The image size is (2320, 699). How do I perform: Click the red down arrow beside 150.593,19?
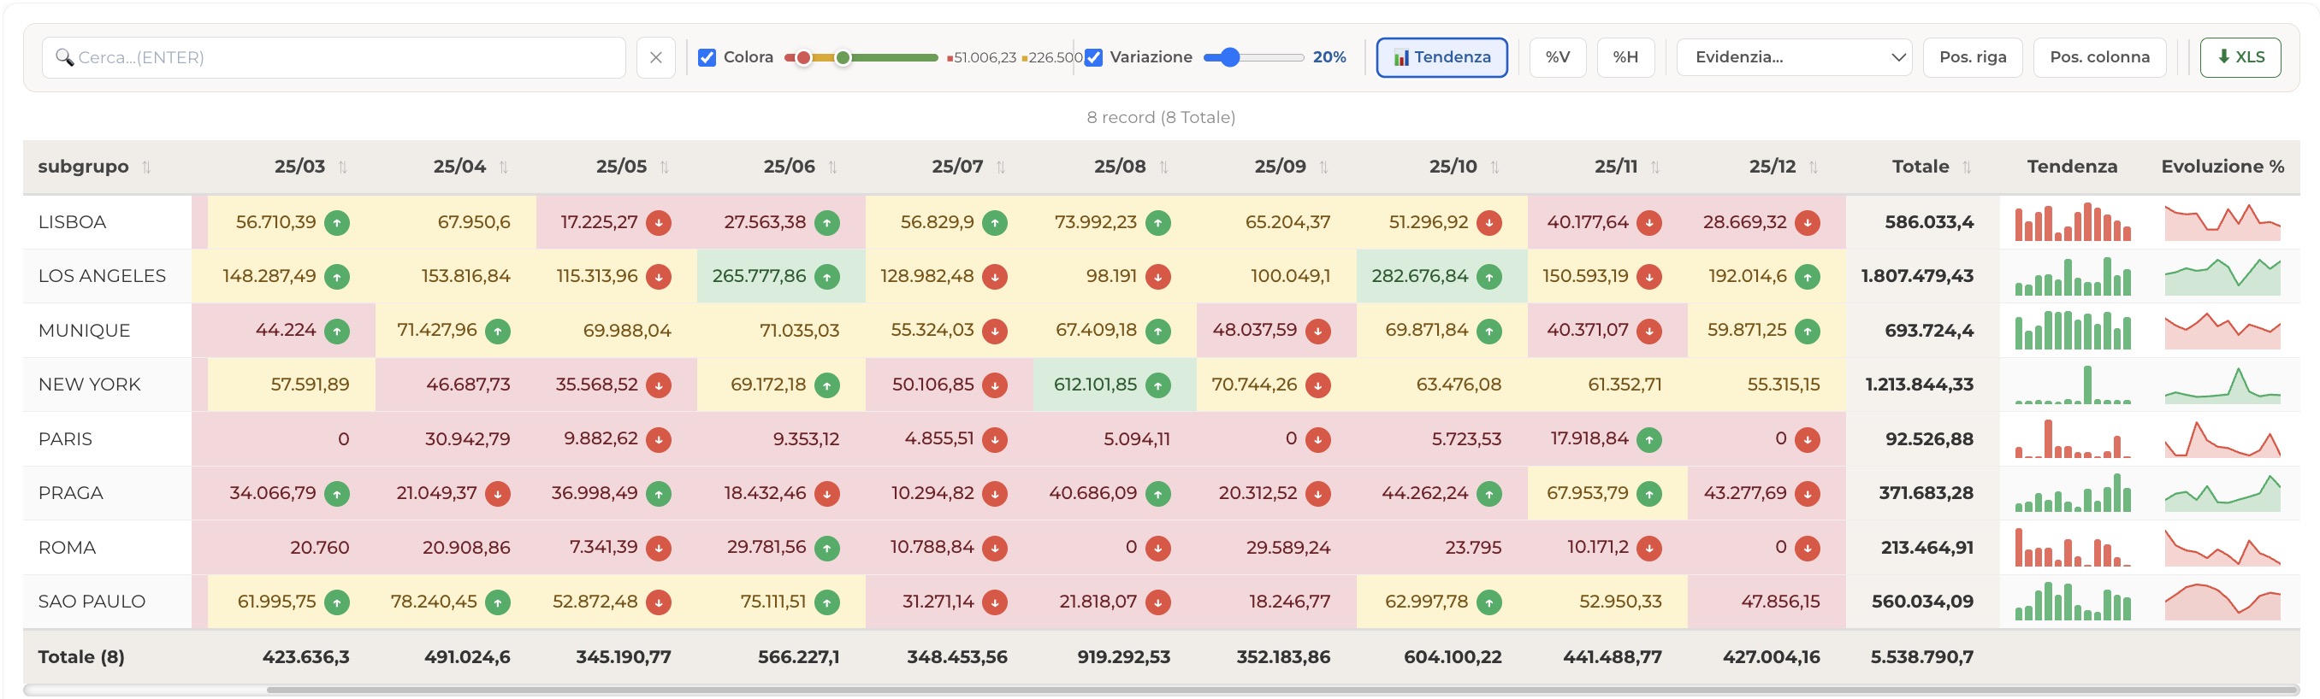click(1649, 277)
